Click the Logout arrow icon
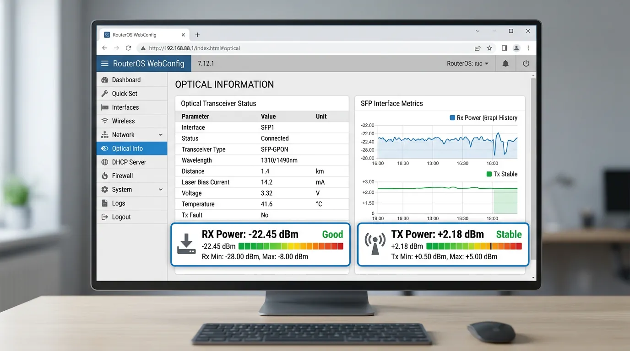This screenshot has height=351, width=630. click(105, 217)
